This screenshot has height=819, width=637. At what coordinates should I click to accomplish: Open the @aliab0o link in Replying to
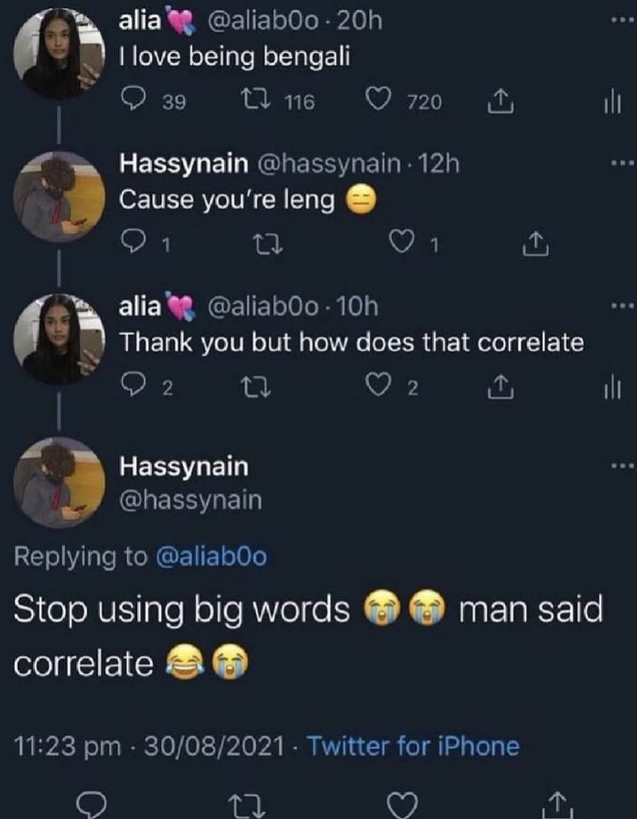(x=211, y=556)
